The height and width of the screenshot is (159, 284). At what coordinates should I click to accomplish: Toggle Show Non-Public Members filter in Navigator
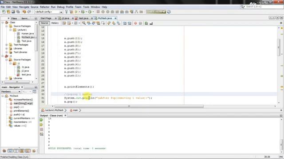(x=22, y=151)
